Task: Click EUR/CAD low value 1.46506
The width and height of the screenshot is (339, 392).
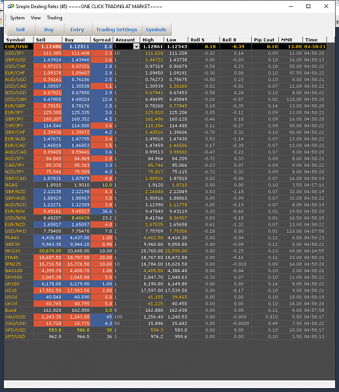Action: click(176, 146)
